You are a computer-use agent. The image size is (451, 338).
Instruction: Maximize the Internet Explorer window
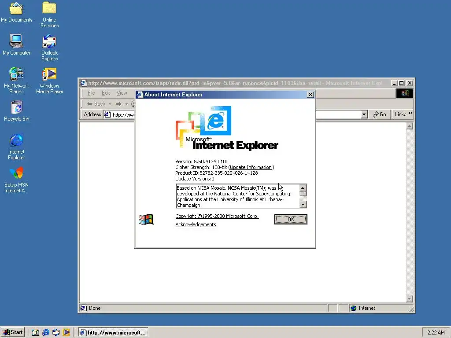(402, 83)
